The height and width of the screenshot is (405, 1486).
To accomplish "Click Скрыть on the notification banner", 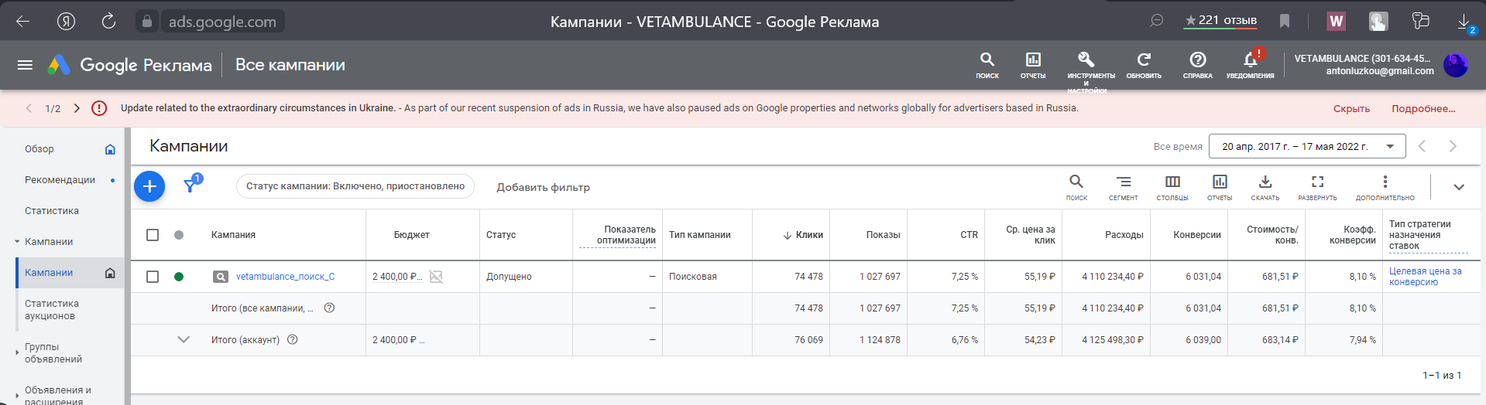I will (x=1351, y=109).
